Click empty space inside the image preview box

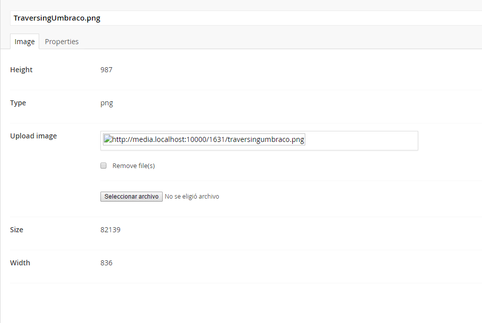coord(361,140)
